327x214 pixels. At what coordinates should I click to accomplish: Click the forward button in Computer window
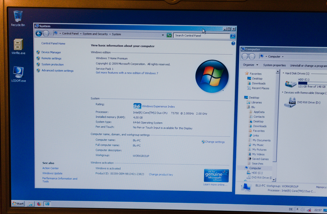tap(252, 56)
